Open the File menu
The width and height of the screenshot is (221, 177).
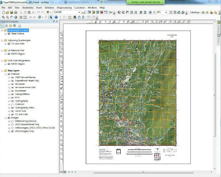pyautogui.click(x=3, y=7)
